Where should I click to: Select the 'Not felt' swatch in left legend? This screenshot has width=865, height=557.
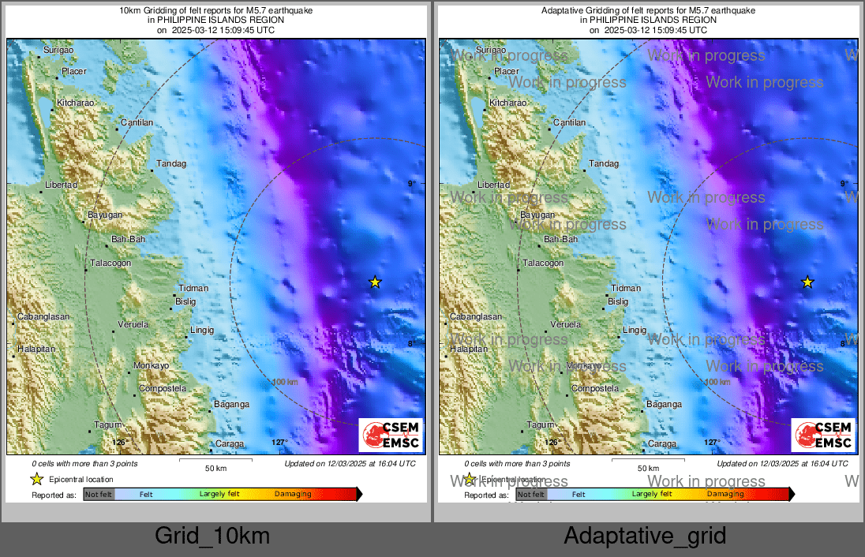[99, 495]
